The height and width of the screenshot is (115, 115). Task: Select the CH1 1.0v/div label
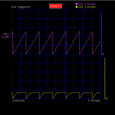tap(87, 4)
